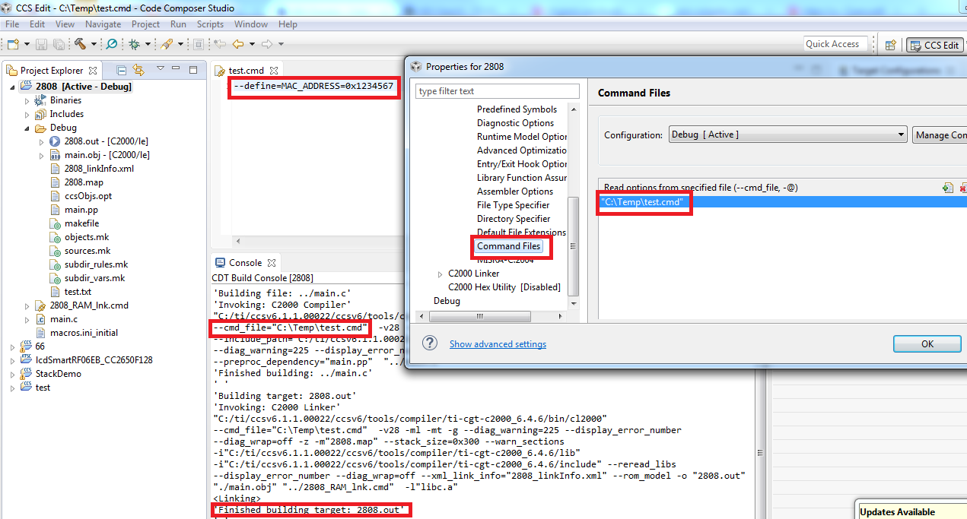Open the Project Explorer view menu triangle
967x519 pixels.
tap(161, 69)
